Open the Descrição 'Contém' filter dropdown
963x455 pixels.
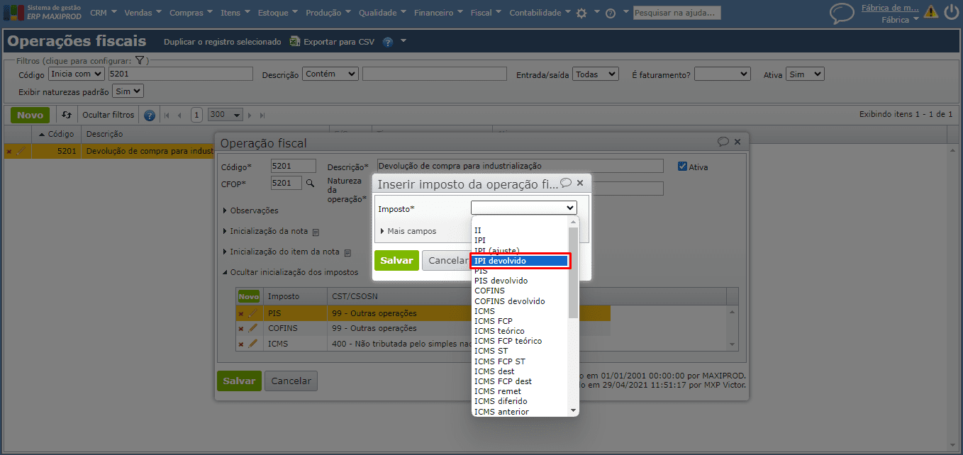[330, 74]
